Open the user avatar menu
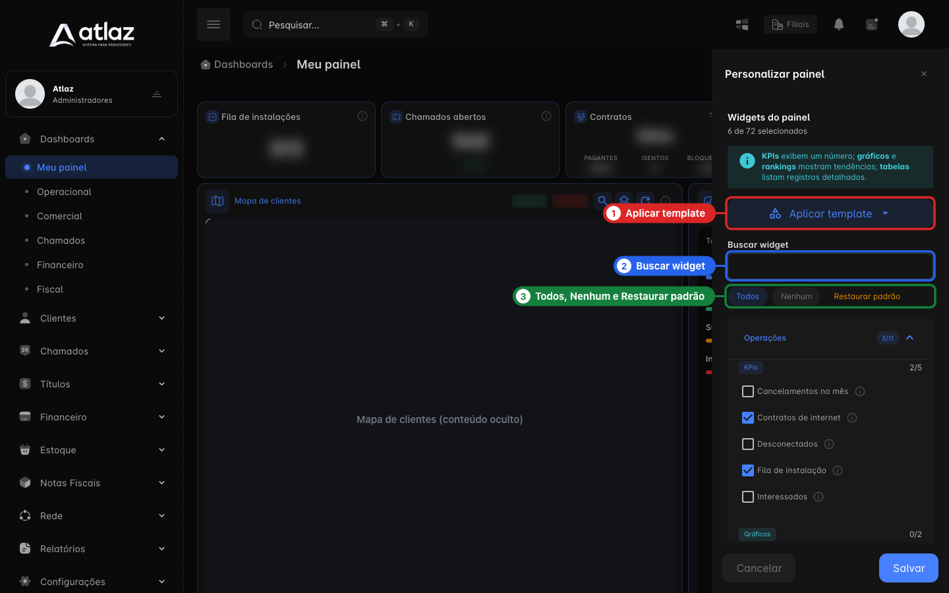This screenshot has height=593, width=949. [911, 24]
